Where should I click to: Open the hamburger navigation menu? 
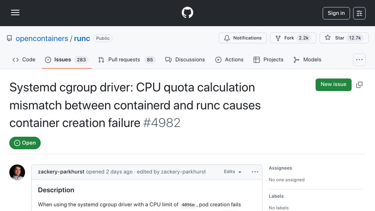point(15,13)
